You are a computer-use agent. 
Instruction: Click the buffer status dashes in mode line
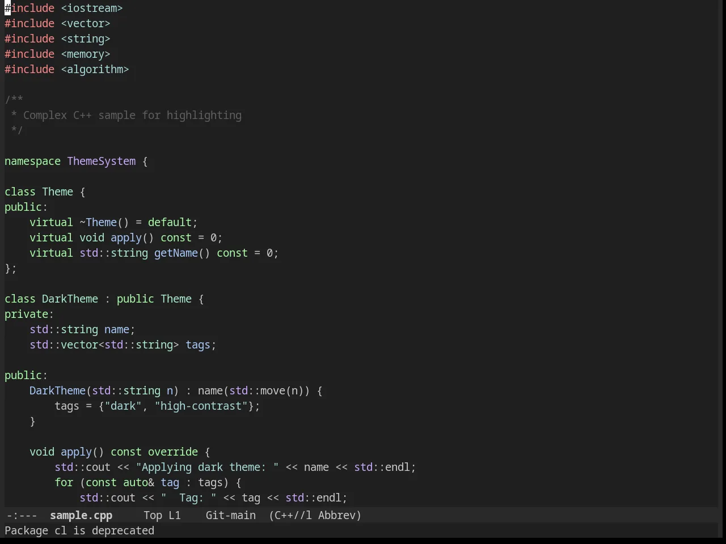point(22,515)
